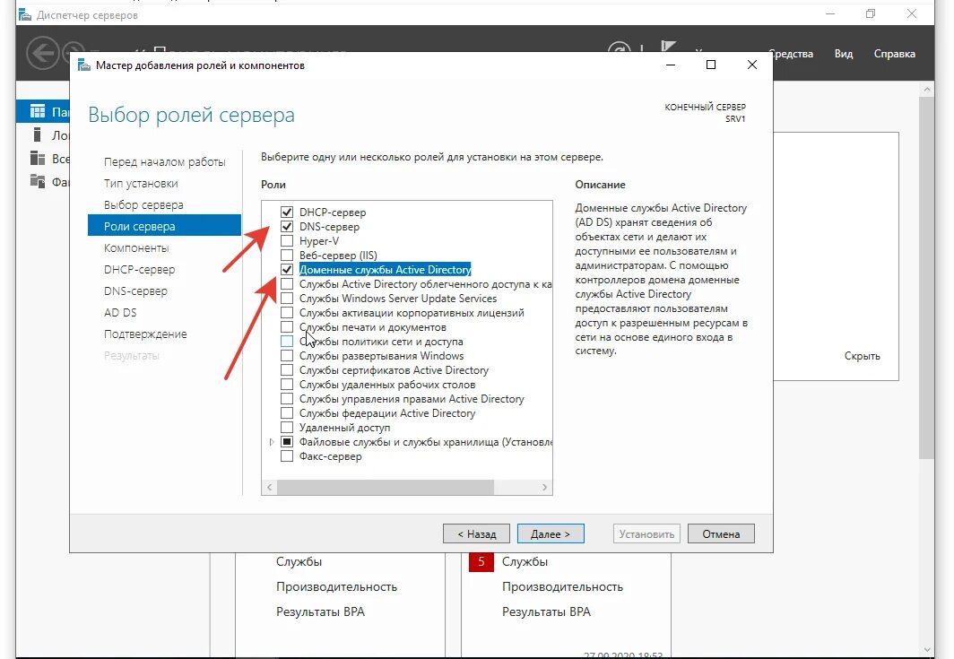Open AD DS wizard step
Screen dimensions: 954x659
(x=120, y=313)
